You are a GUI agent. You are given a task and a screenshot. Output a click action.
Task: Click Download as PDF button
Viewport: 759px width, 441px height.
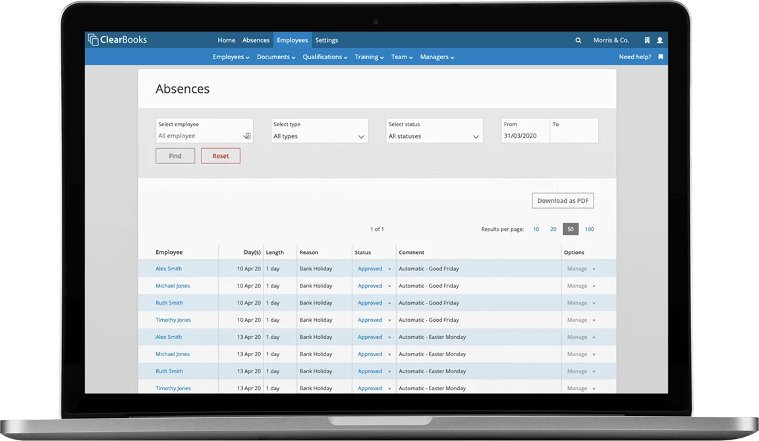coord(563,201)
